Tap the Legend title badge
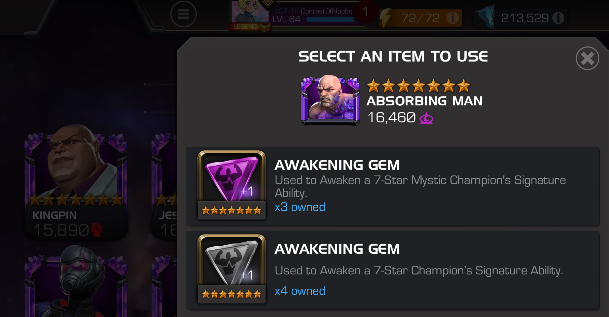Image resolution: width=609 pixels, height=317 pixels. 249,27
